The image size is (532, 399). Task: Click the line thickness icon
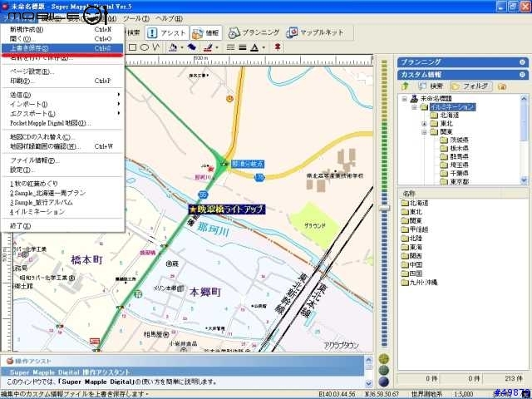tap(242, 47)
